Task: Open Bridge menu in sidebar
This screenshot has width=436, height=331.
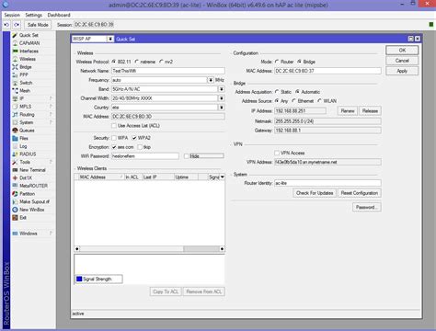Action: [26, 67]
